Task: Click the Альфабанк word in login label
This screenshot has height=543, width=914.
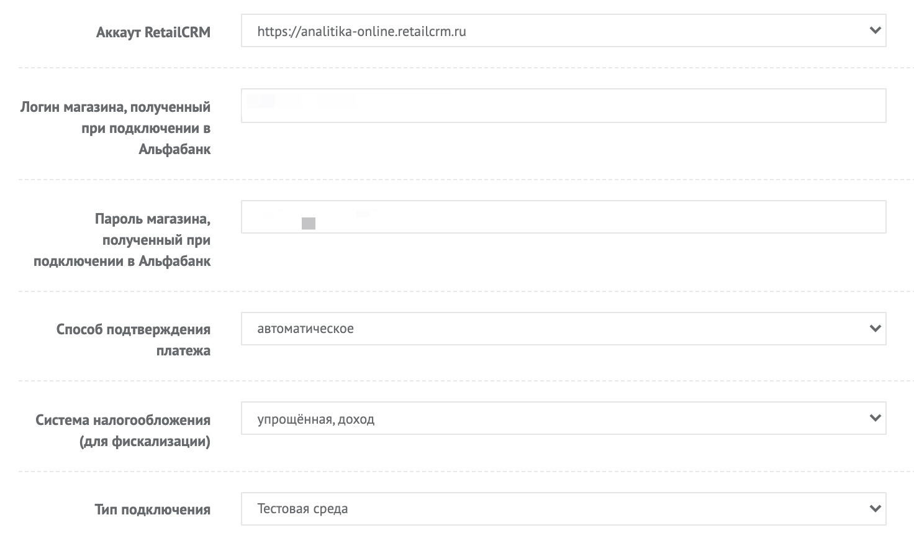Action: click(174, 149)
